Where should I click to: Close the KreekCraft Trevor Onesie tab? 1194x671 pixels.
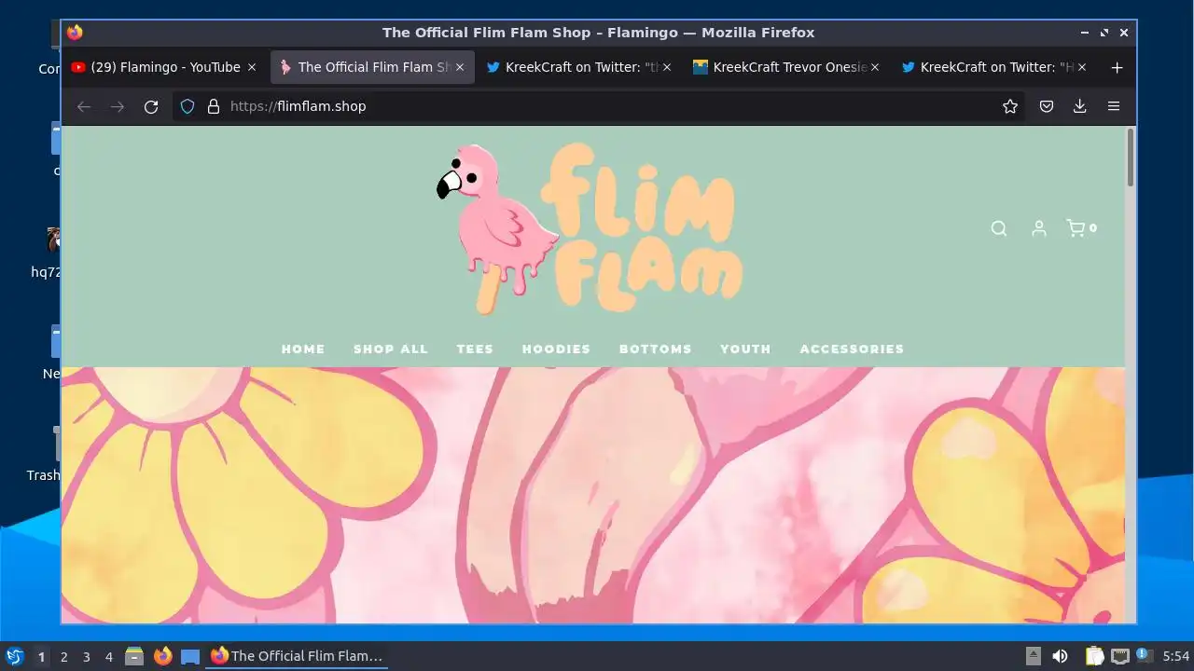875,67
